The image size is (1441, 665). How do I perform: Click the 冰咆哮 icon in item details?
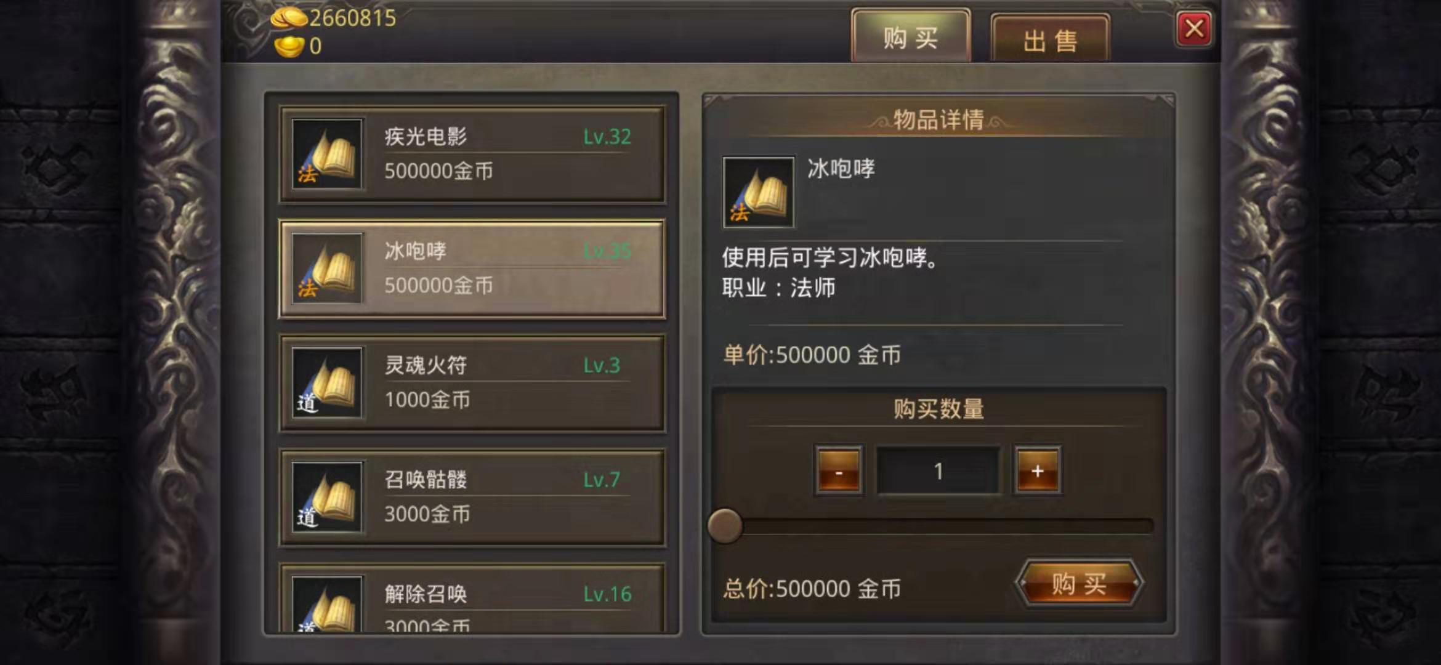coord(759,192)
